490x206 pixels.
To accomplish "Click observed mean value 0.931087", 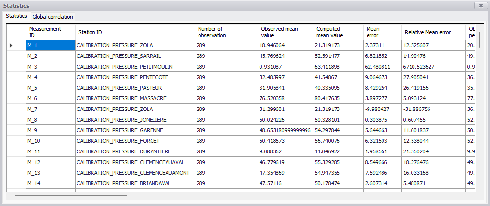I will tap(285, 67).
